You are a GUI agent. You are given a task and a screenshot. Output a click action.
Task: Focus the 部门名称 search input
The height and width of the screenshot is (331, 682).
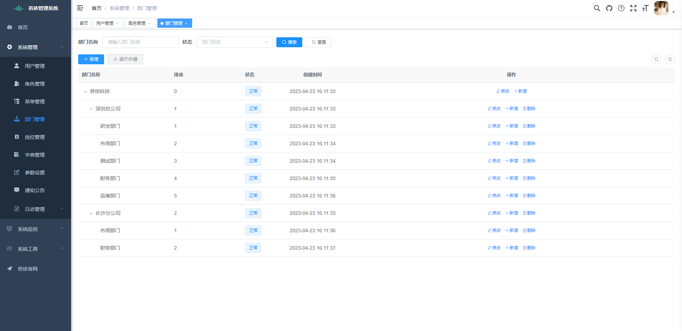140,42
